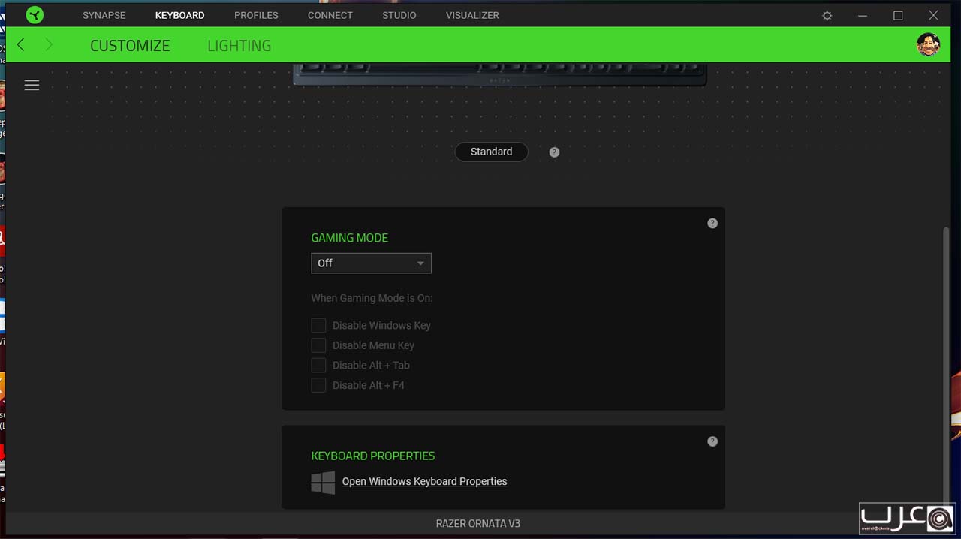The image size is (961, 539).
Task: Close the Synapse window
Action: (933, 15)
